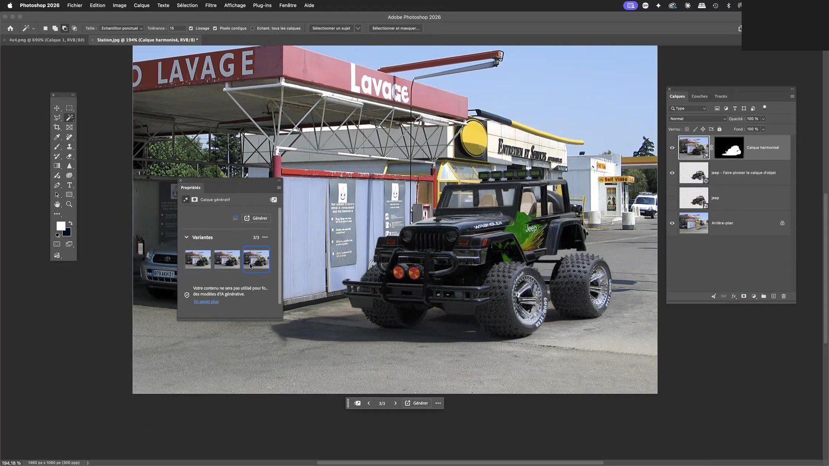Select the Path Selection arrow tool
Screen dimensions: 829x466
57,195
